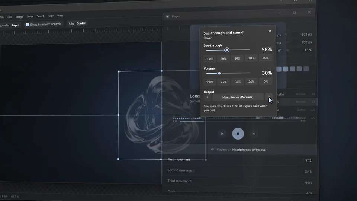Image resolution: width=357 pixels, height=201 pixels.
Task: Close the Player window
Action: (x=309, y=12)
